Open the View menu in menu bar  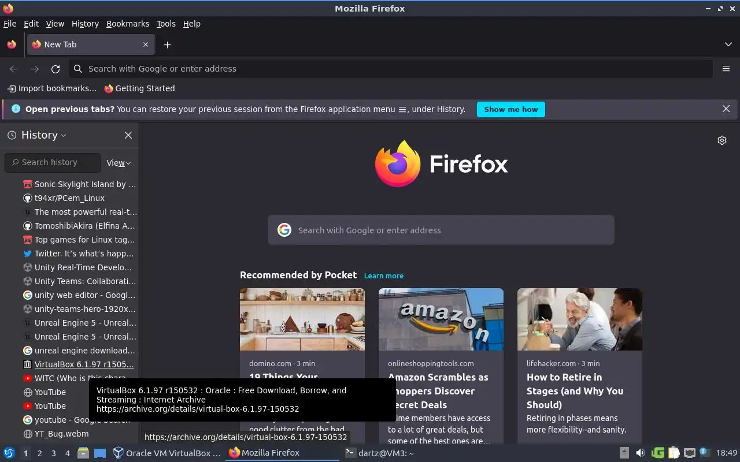pyautogui.click(x=55, y=24)
